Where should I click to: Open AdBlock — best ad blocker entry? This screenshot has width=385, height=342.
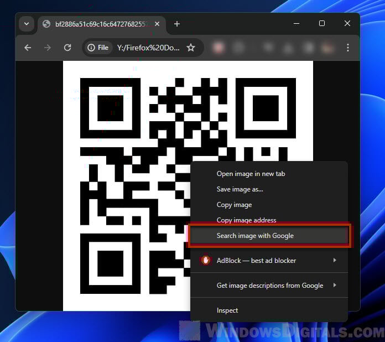(x=269, y=261)
